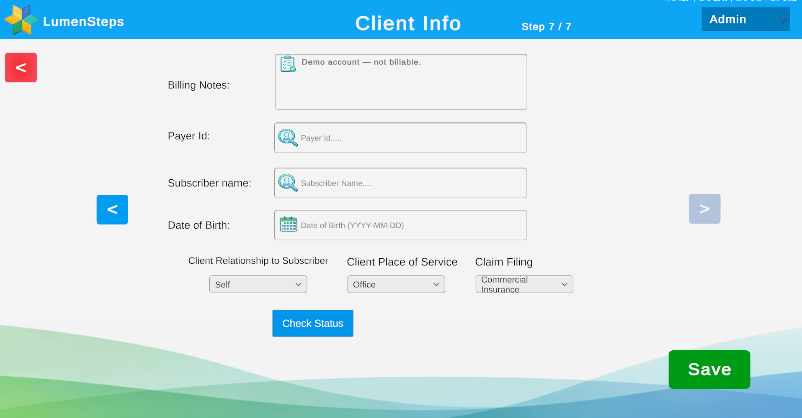The image size is (802, 418).
Task: Click the clipboard icon in Billing Notes
Action: pyautogui.click(x=288, y=64)
